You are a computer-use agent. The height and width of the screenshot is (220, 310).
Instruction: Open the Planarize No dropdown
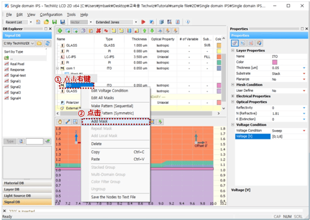click(x=304, y=79)
